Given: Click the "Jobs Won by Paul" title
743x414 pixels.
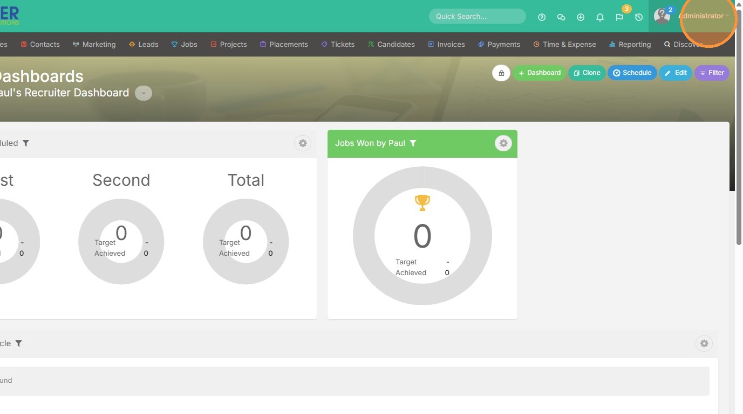Looking at the screenshot, I should click(x=370, y=143).
